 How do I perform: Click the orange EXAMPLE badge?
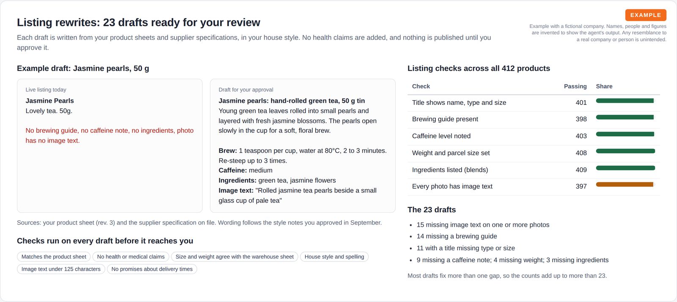click(646, 15)
